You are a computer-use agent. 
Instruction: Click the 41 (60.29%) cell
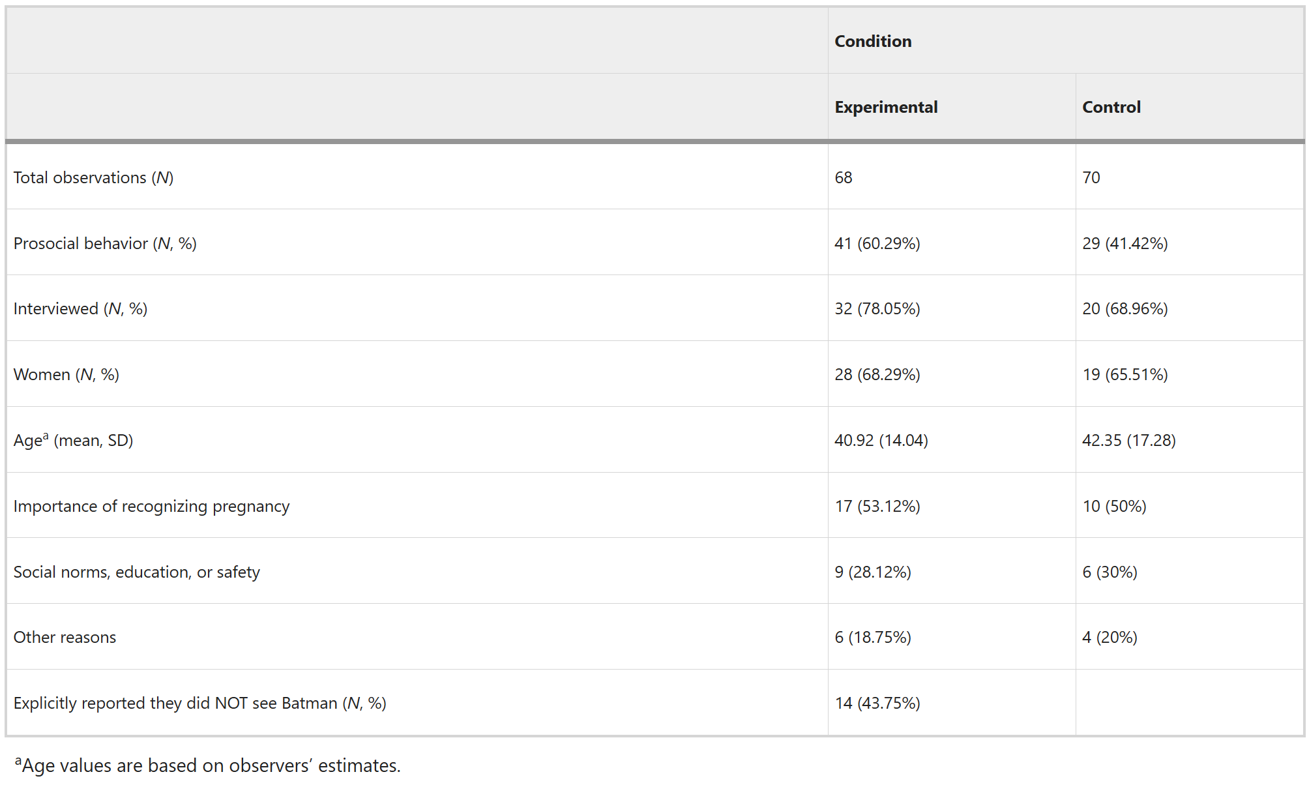(x=877, y=243)
